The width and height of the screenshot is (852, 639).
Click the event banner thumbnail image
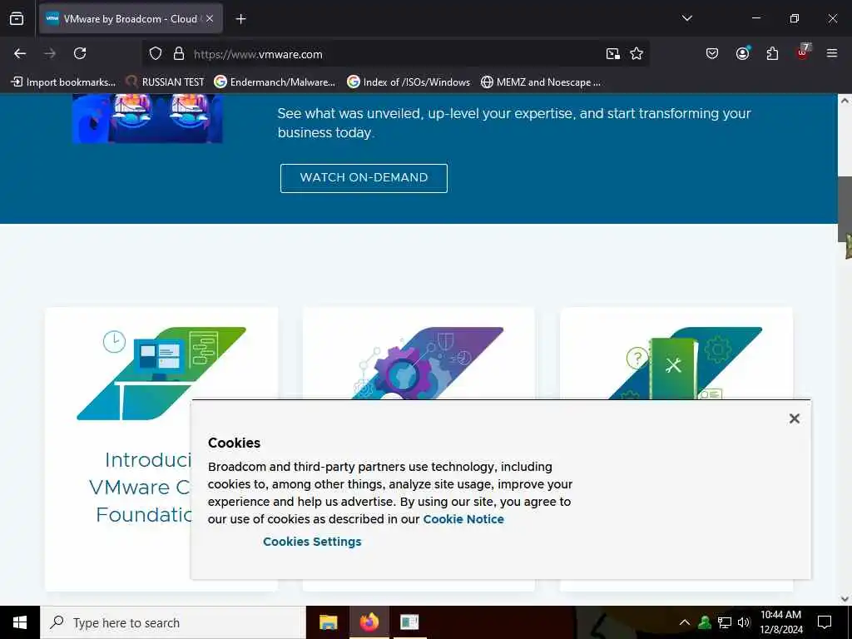tap(147, 118)
